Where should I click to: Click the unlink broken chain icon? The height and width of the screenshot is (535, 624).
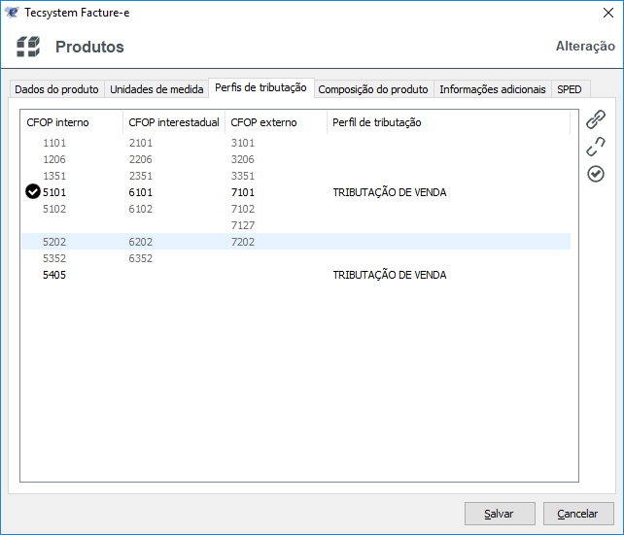point(596,147)
